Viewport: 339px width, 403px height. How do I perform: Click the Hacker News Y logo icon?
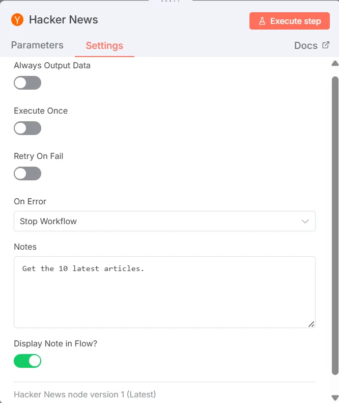click(18, 20)
